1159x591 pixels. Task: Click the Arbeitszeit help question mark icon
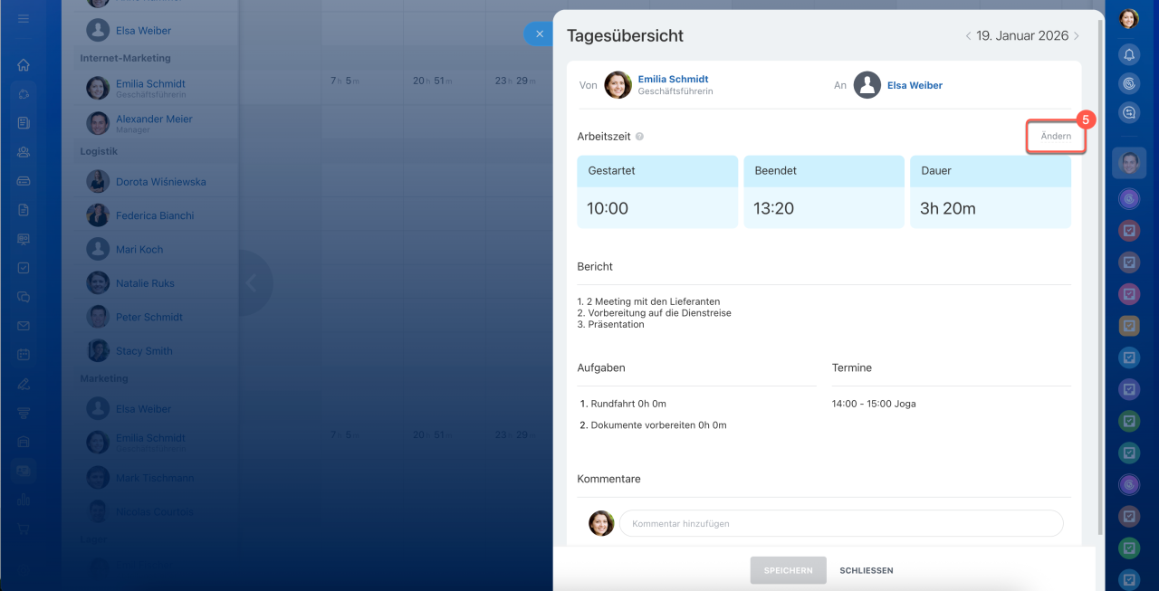tap(639, 137)
